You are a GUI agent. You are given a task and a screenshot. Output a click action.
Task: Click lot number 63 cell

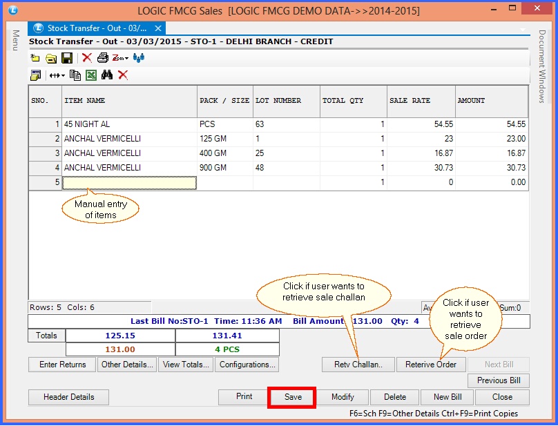click(287, 124)
